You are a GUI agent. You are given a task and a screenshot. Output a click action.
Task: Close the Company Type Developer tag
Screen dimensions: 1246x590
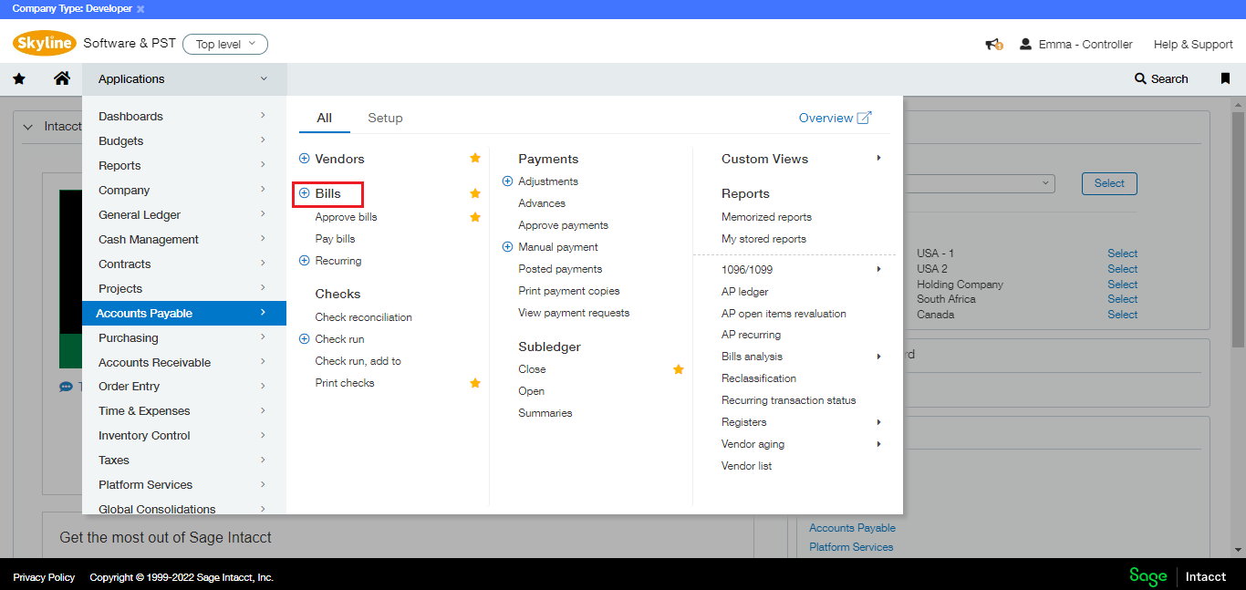[x=140, y=9]
